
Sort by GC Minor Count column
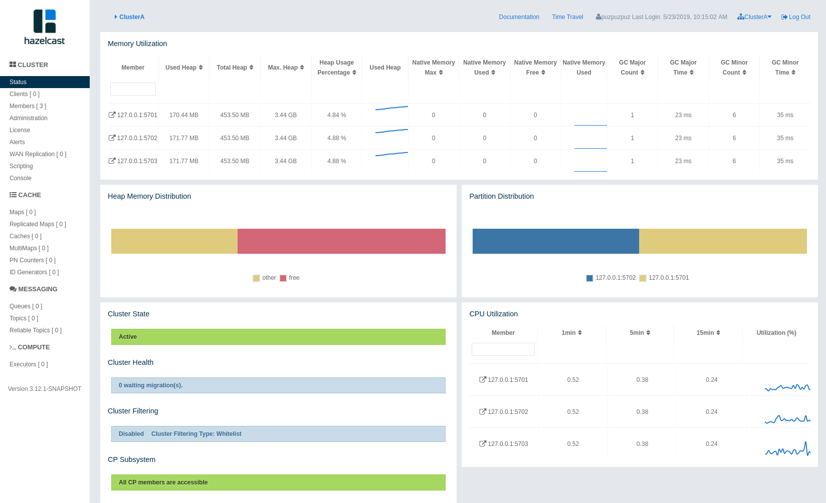(744, 73)
